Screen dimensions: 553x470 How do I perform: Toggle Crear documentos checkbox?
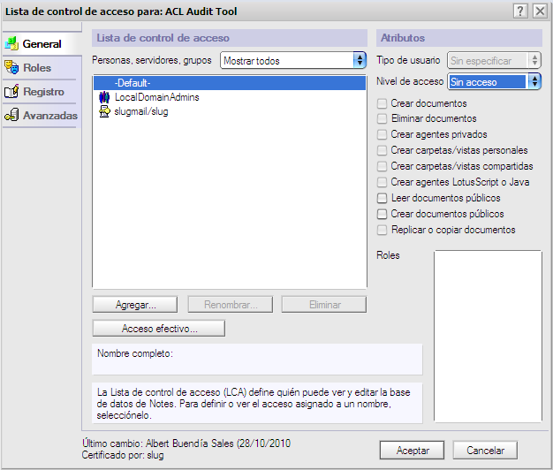(x=382, y=103)
